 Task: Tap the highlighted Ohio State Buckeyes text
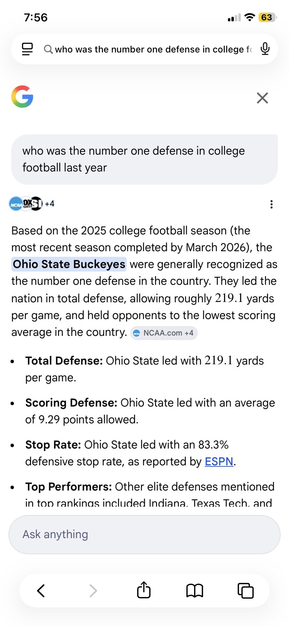(x=69, y=264)
